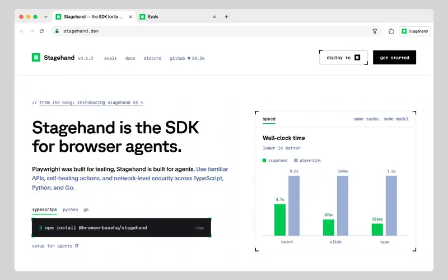Click the get started button
The height and width of the screenshot is (280, 448).
(394, 58)
